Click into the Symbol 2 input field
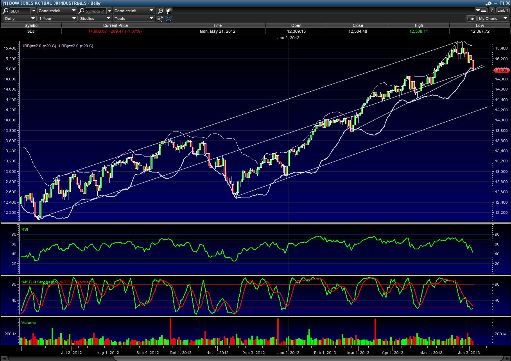Screen dimensions: 511x361 pos(95,11)
